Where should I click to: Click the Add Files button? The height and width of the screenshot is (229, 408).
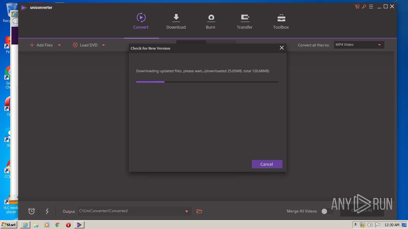[x=41, y=45]
